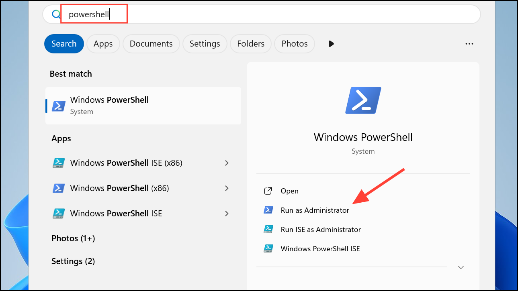Image resolution: width=518 pixels, height=291 pixels.
Task: Click the Windows PowerShell ISE (x86) icon
Action: (59, 163)
